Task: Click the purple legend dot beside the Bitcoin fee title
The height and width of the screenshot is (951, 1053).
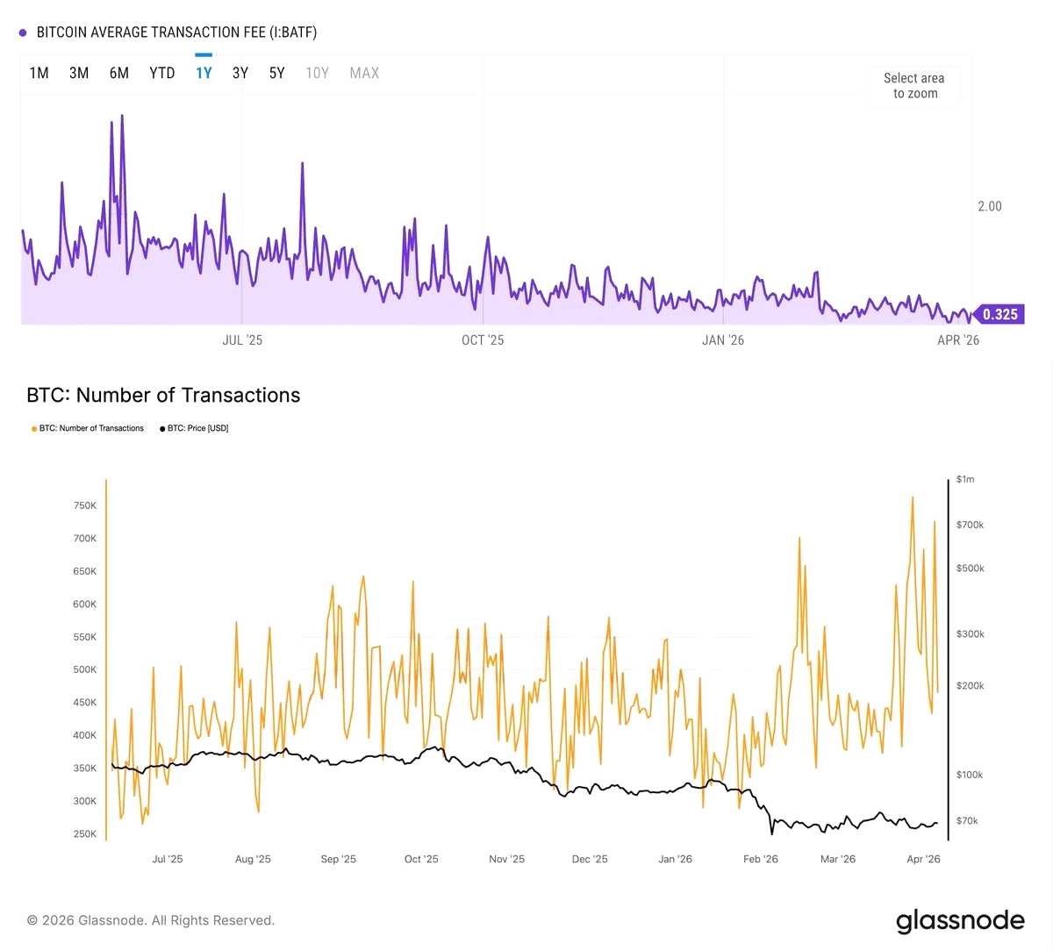Action: (23, 33)
